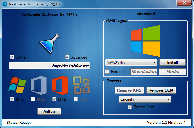Image resolution: width=194 pixels, height=128 pixels.
Task: Expand the English language dropdown
Action: pyautogui.click(x=145, y=99)
